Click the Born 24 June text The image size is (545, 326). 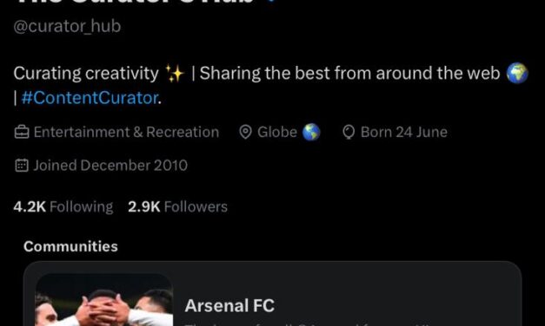point(404,132)
